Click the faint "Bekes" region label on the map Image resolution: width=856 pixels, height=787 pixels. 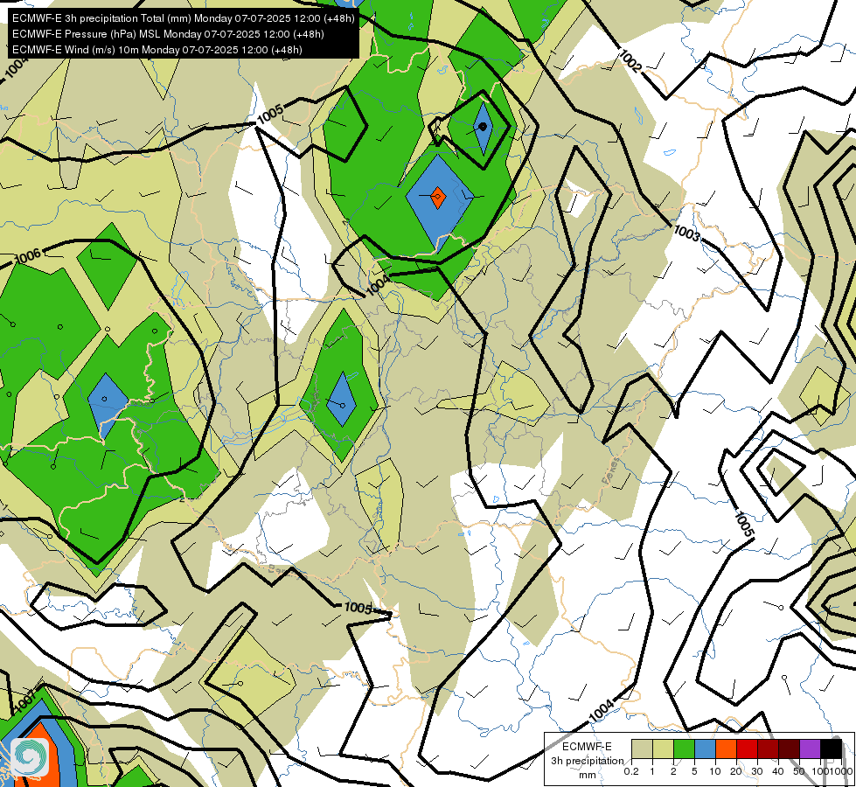611,470
